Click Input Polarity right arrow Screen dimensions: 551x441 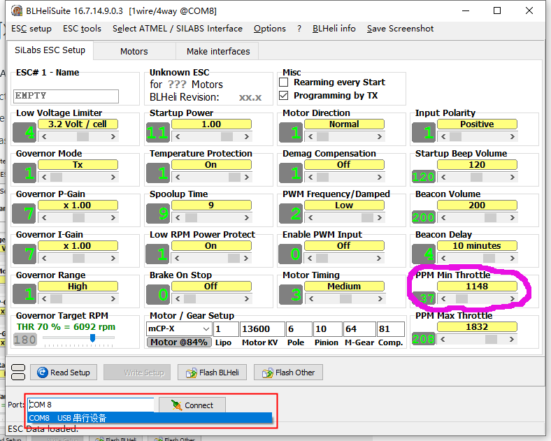(513, 136)
